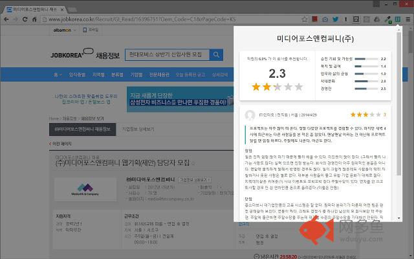414x259 pixels.
Task: Click popup scrollbar up arrow
Action: (398, 29)
